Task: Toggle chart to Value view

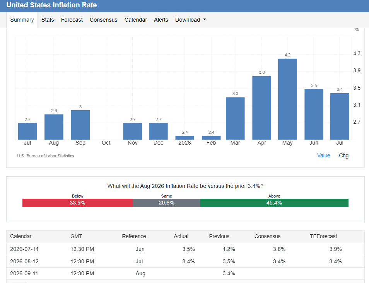Action: coord(324,155)
